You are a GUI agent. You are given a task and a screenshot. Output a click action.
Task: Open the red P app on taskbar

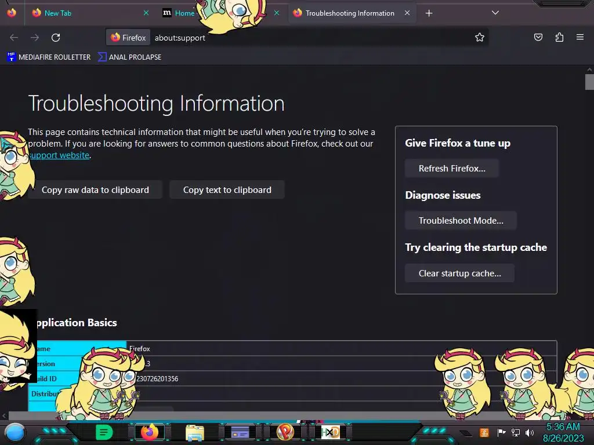pyautogui.click(x=285, y=432)
